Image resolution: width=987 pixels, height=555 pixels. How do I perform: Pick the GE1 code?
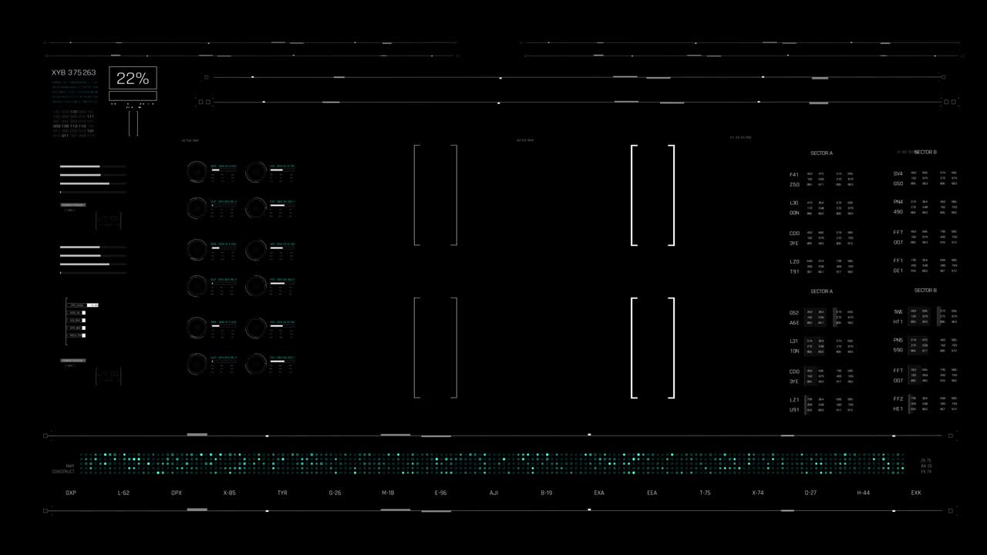coord(898,271)
